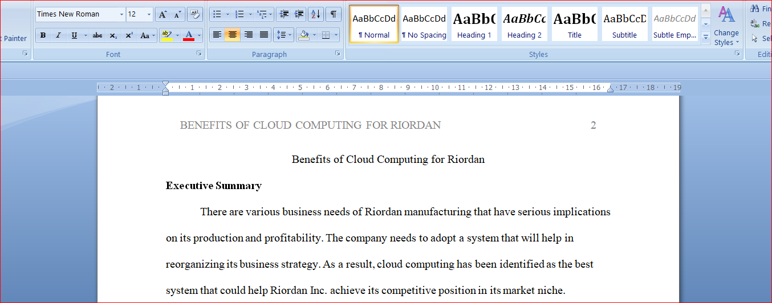This screenshot has height=303, width=772.
Task: Click page number 2 in header
Action: [593, 125]
